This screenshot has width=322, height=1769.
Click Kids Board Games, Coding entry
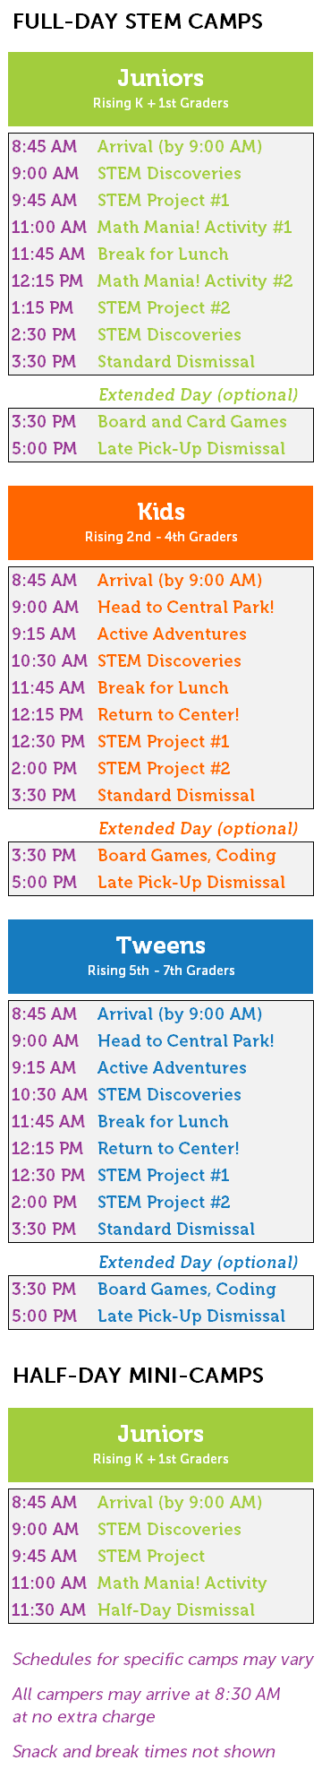coord(187,856)
